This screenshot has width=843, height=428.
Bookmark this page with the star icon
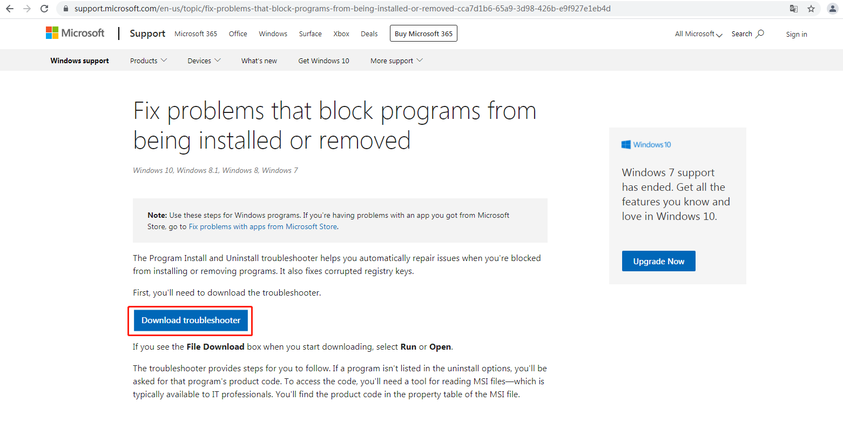[x=811, y=9]
